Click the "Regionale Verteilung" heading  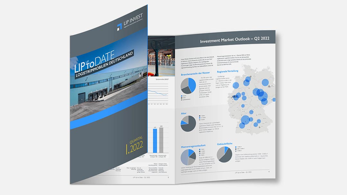click(x=227, y=71)
